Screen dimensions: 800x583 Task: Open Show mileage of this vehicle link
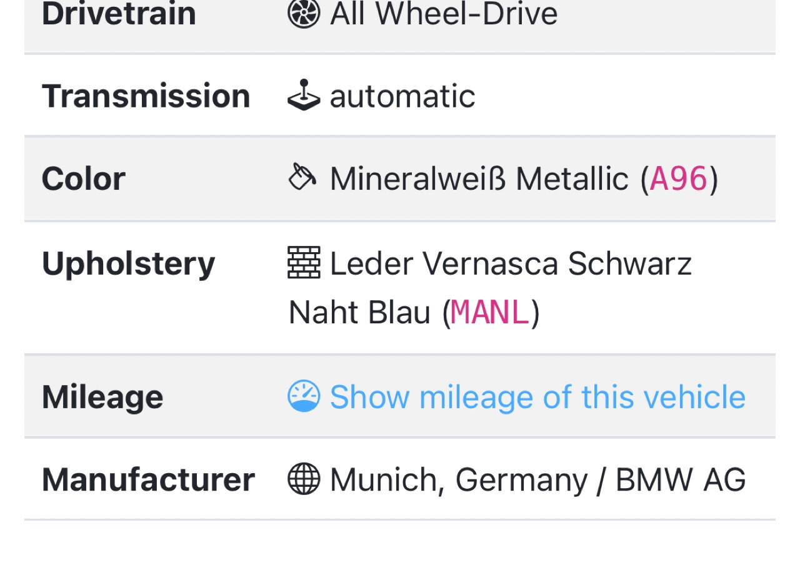537,396
